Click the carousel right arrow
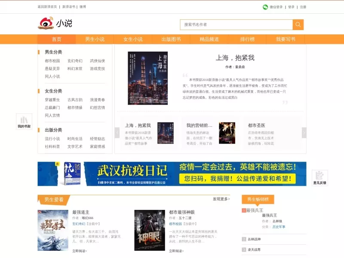This screenshot has height=258, width=344. pos(304,133)
